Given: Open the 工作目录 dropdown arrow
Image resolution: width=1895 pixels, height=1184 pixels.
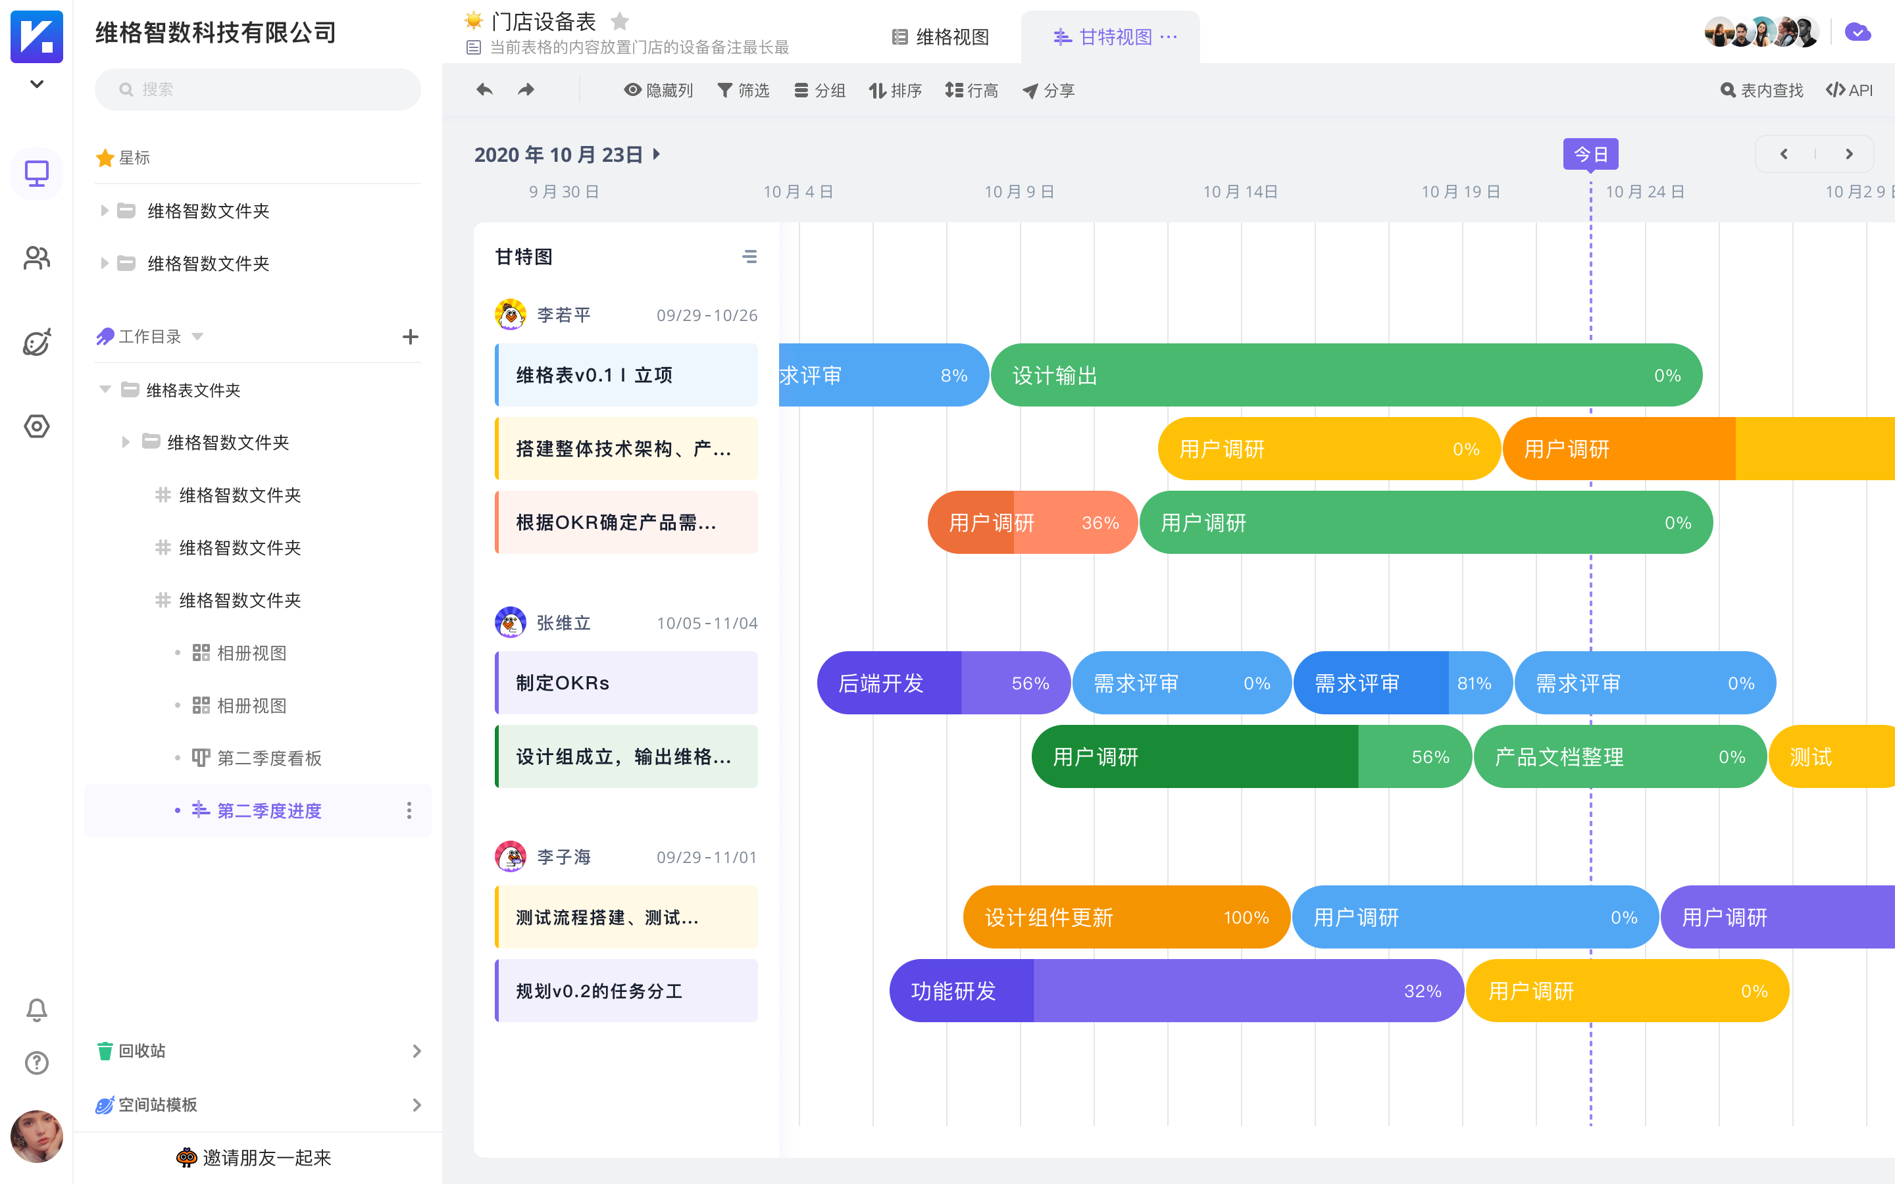Looking at the screenshot, I should [x=197, y=337].
